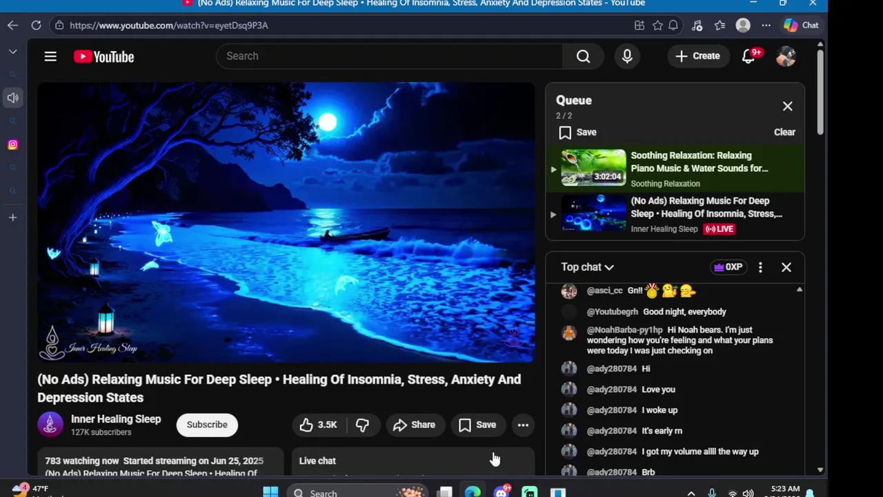Open Copilot Chat in the browser
Viewport: 883px width, 497px height.
801,26
